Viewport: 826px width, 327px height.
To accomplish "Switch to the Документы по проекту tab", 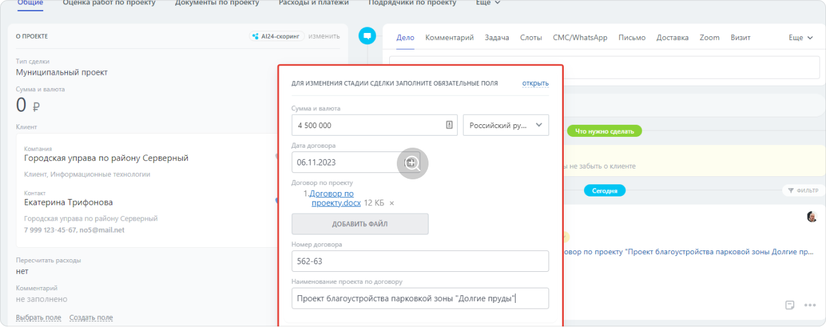I will click(216, 3).
